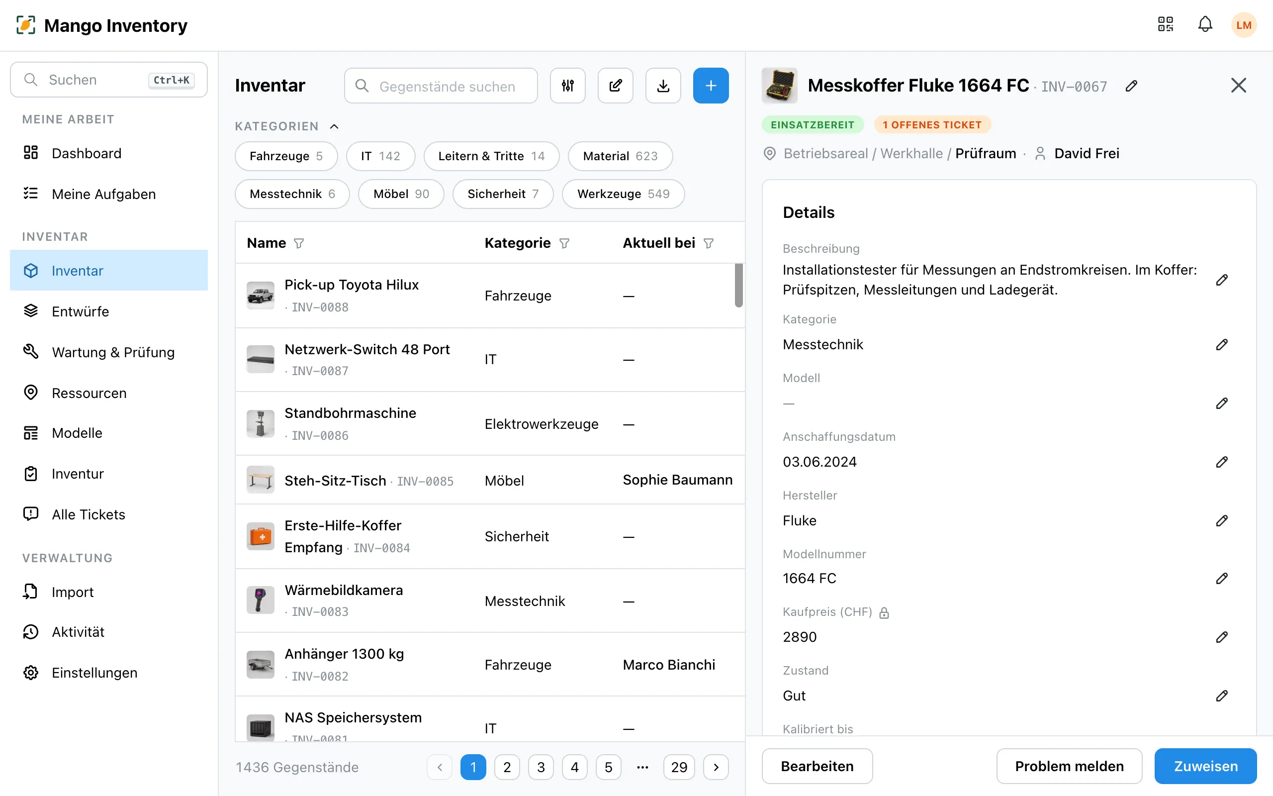
Task: Click the global Suchen field
Action: [108, 80]
